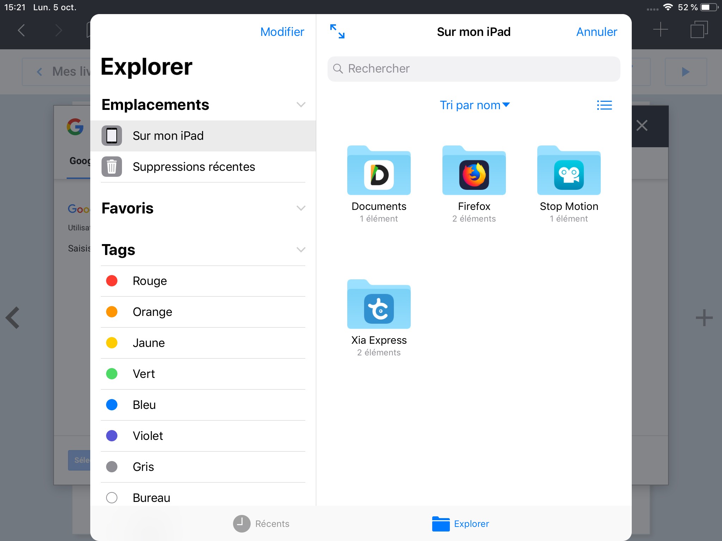Image resolution: width=722 pixels, height=541 pixels.
Task: Tap the Modifier link
Action: [x=282, y=32]
